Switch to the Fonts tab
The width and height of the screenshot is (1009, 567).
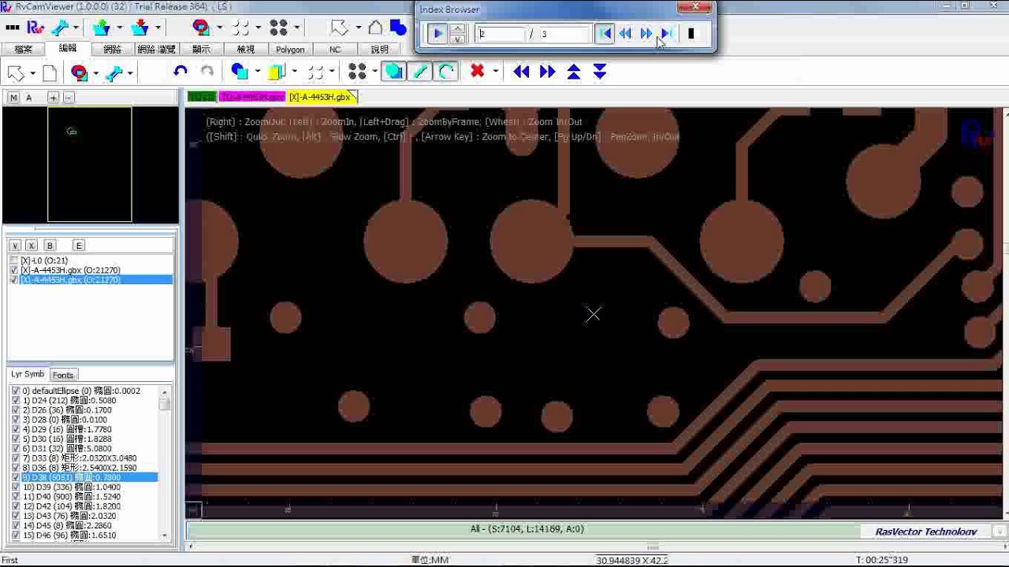[x=63, y=375]
